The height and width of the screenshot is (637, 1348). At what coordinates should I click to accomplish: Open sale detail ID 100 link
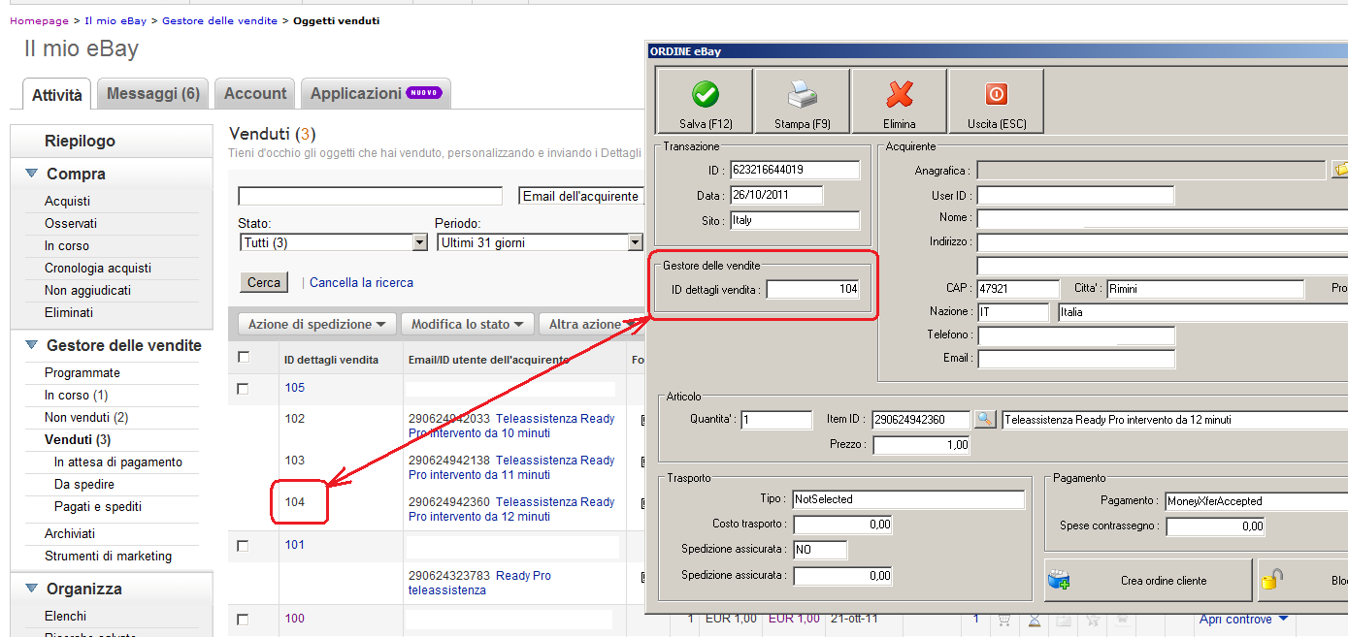294,619
